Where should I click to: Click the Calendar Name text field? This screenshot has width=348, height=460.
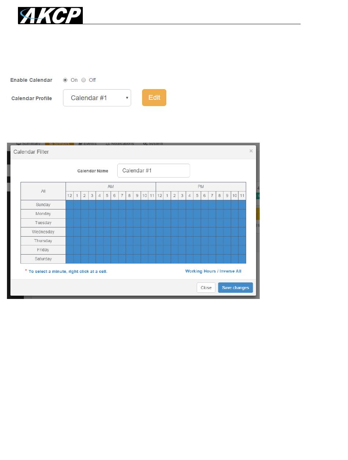coord(153,171)
